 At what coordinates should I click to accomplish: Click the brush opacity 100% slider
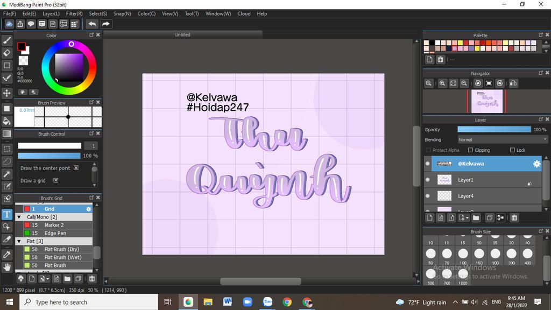[x=49, y=156]
